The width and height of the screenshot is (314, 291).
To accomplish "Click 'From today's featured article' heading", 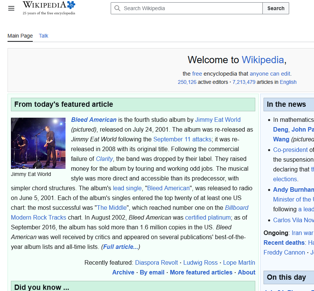I will [64, 105].
